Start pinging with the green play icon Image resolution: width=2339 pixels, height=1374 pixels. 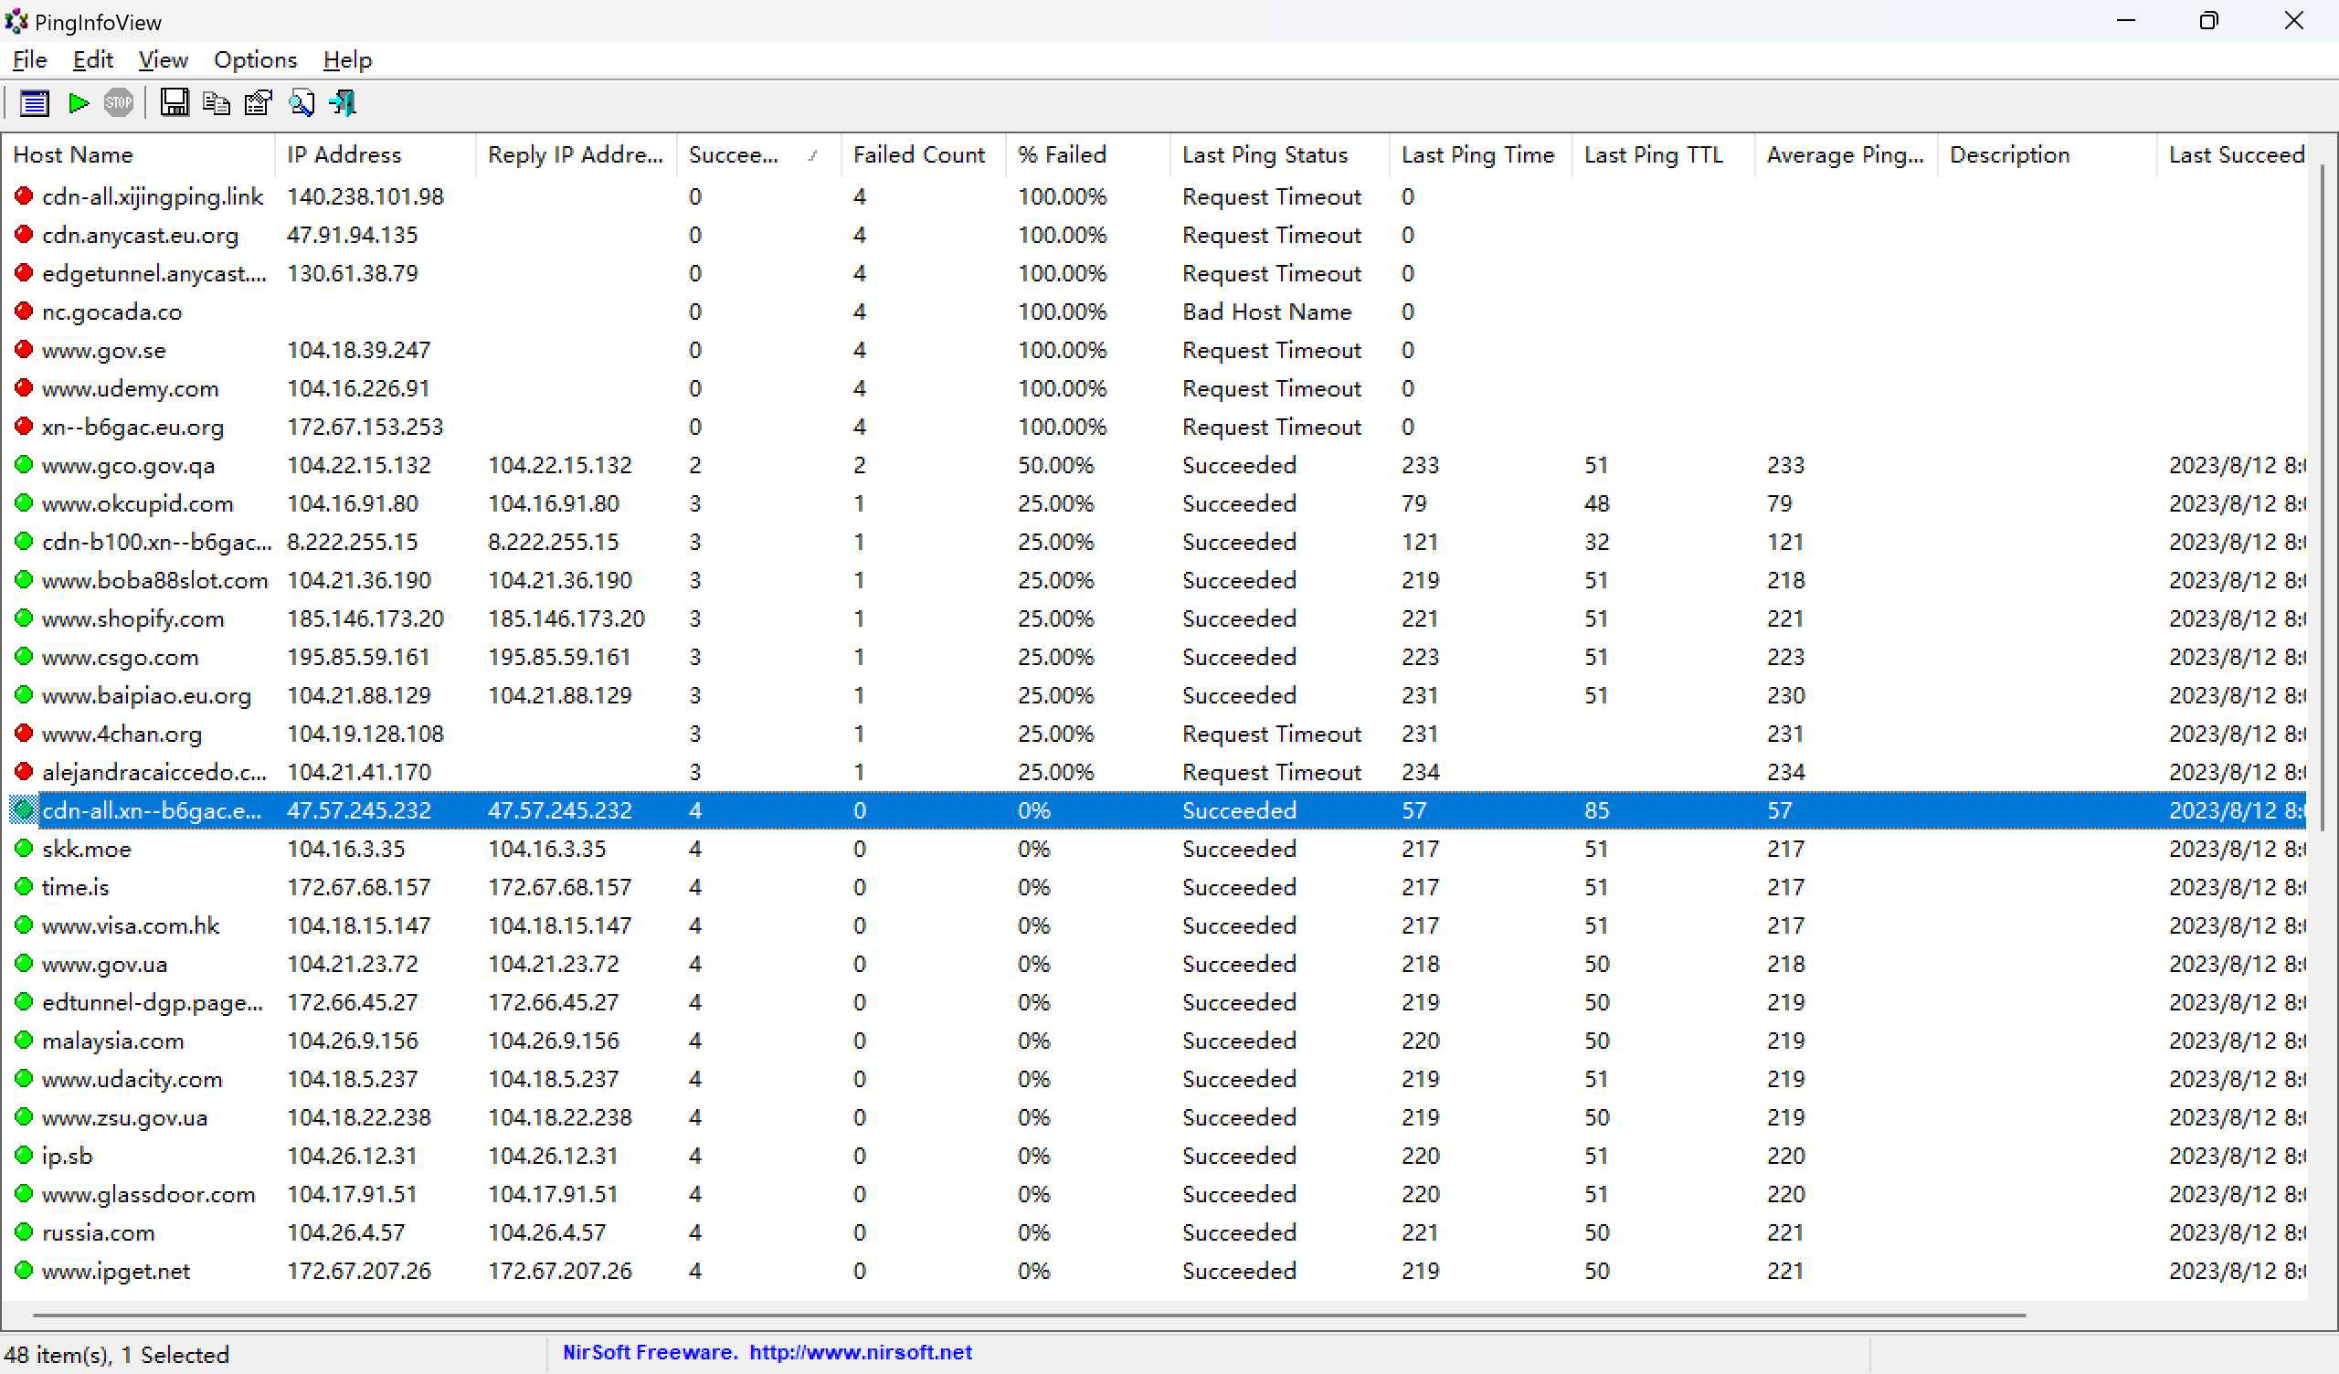click(79, 103)
